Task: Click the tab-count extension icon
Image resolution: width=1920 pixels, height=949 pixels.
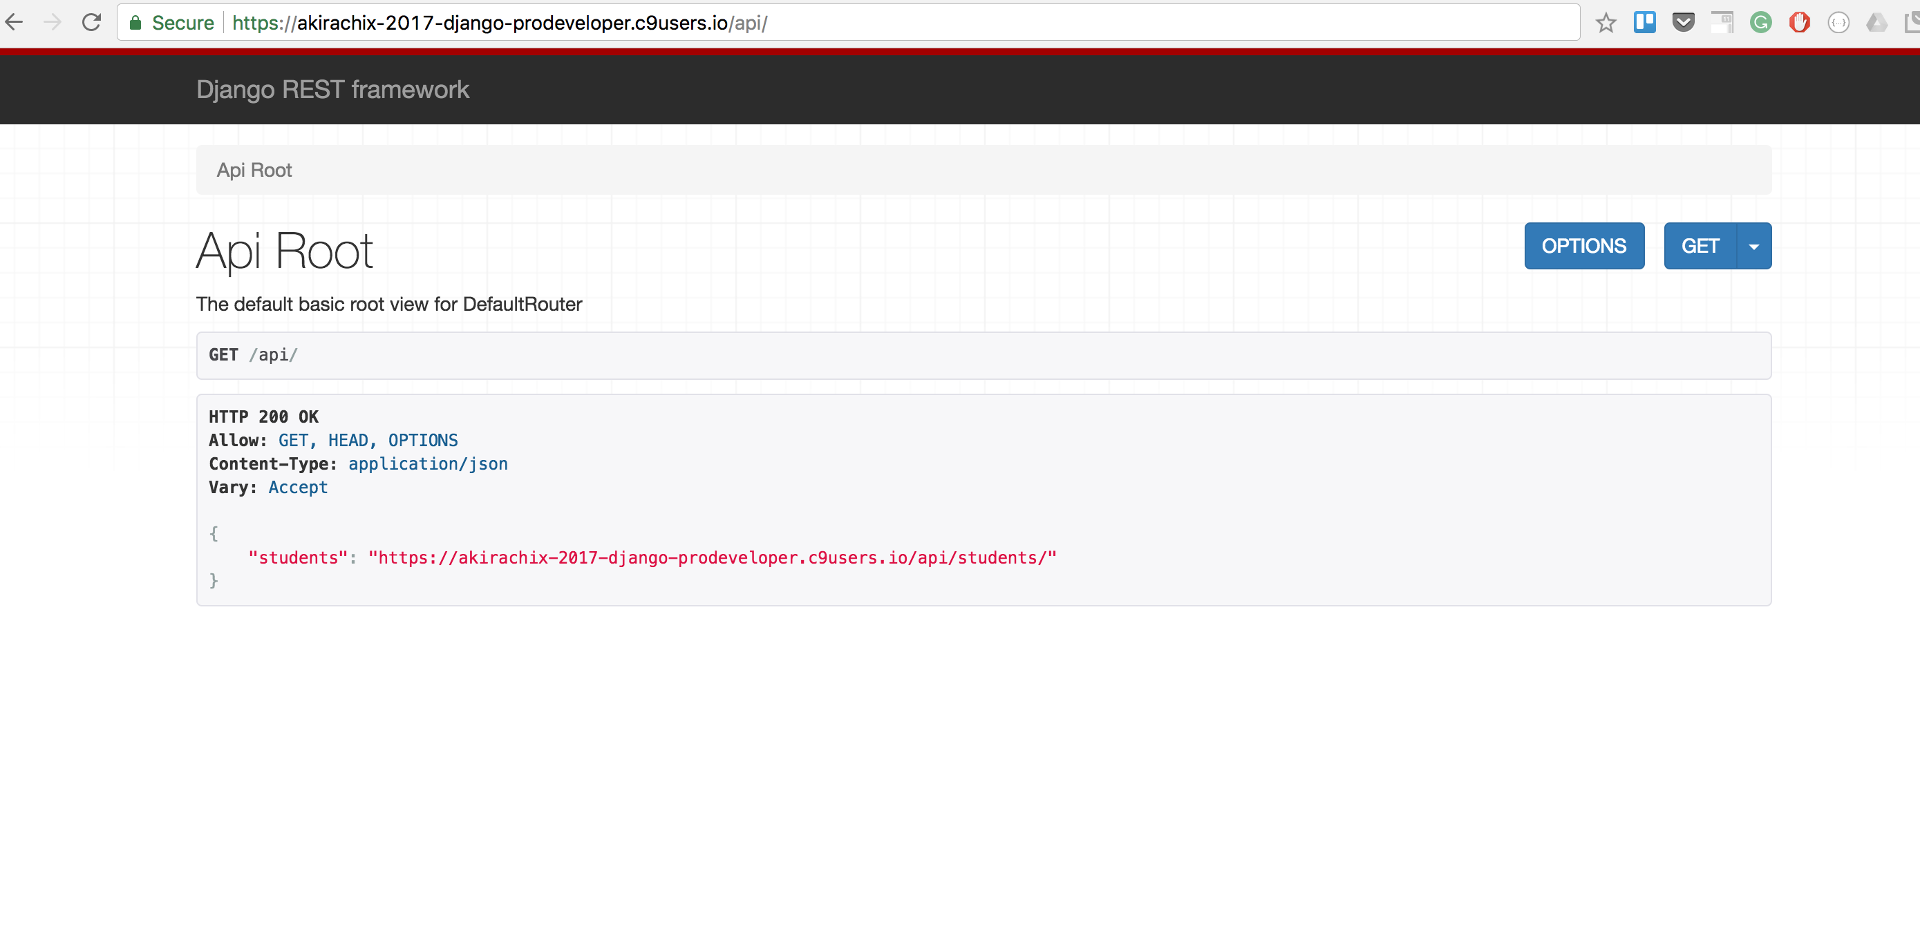Action: (1722, 22)
